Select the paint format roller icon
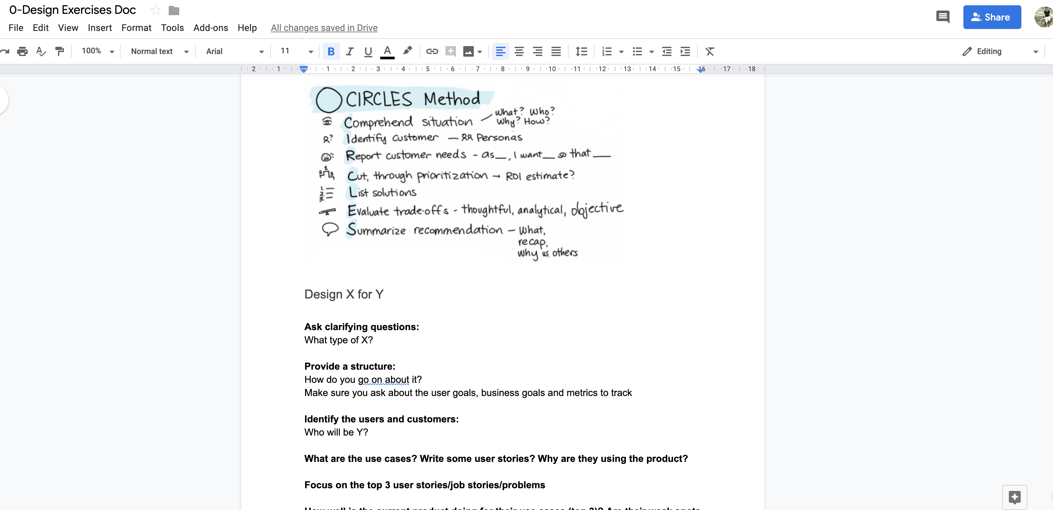Screen dimensions: 1053x510 (x=60, y=51)
